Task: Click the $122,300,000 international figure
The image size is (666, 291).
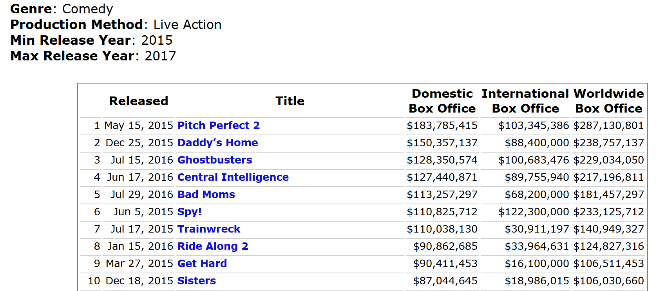Action: (533, 212)
